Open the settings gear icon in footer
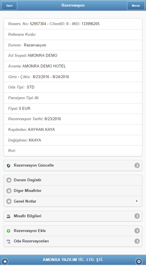The height and width of the screenshot is (266, 146). click(x=139, y=261)
